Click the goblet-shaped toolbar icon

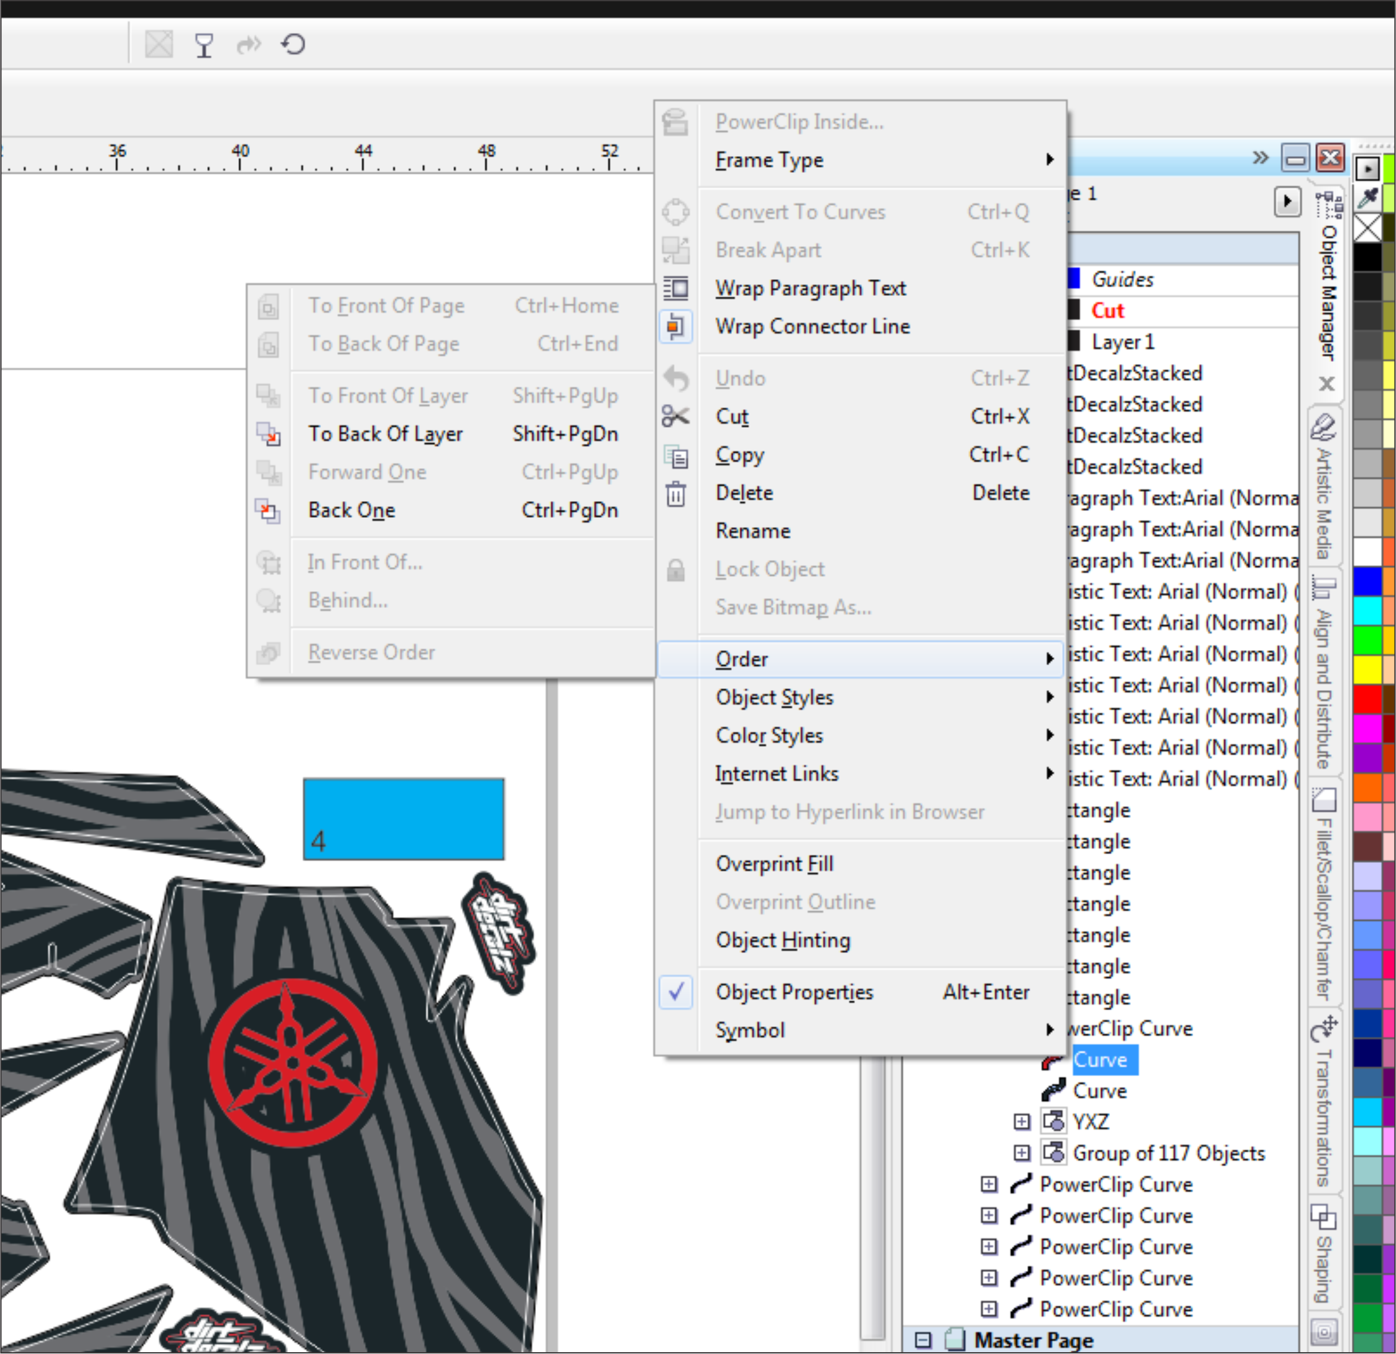[x=205, y=45]
